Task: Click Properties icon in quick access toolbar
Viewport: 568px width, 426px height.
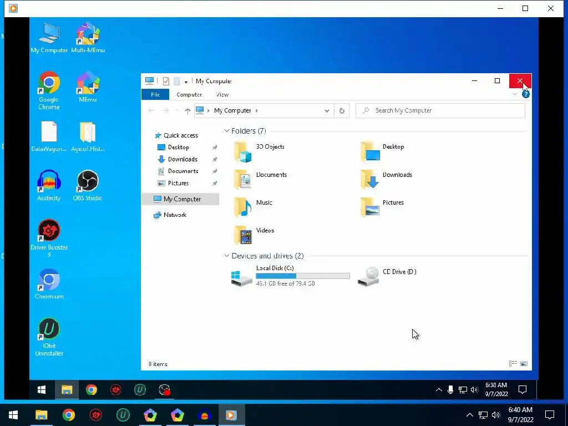Action: click(x=166, y=81)
